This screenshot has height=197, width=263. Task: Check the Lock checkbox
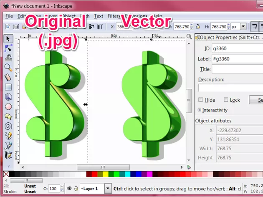pyautogui.click(x=226, y=100)
